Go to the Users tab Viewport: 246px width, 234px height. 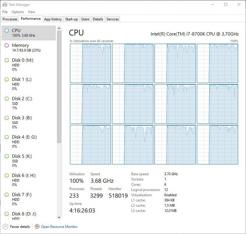point(85,19)
